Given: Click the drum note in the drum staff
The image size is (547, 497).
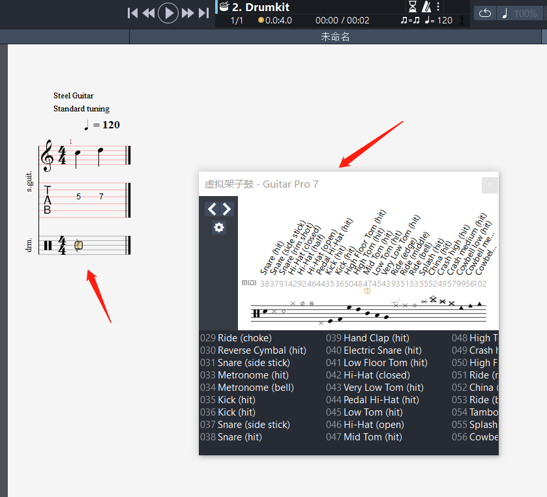Looking at the screenshot, I should 78,246.
